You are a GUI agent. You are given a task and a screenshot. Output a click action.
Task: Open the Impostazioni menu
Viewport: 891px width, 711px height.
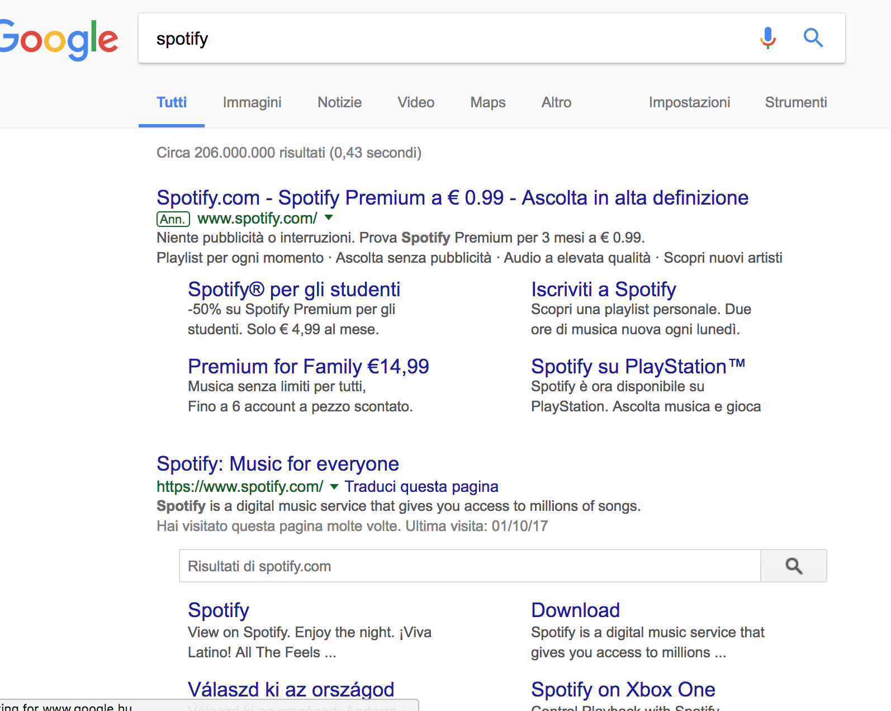click(689, 102)
